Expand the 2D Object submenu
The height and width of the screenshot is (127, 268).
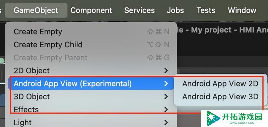[x=91, y=71]
